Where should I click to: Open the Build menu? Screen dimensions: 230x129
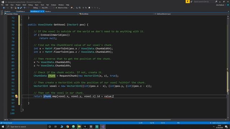(x=24, y=5)
